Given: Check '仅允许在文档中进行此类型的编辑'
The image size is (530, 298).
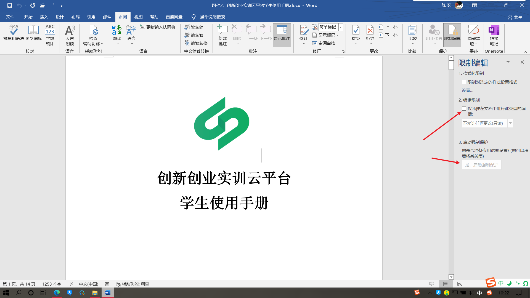Looking at the screenshot, I should [x=464, y=108].
